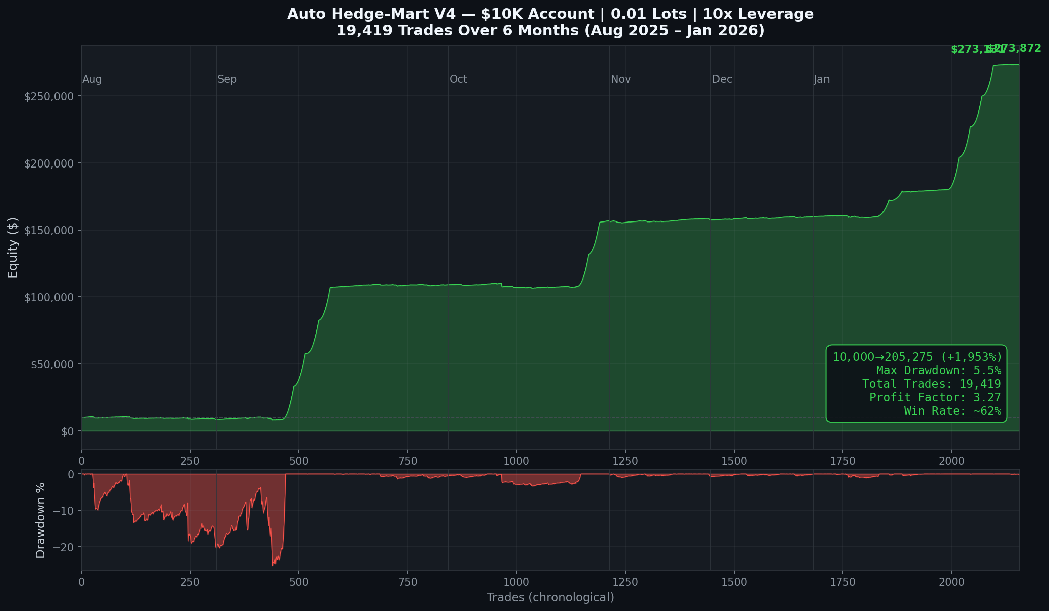The height and width of the screenshot is (611, 1049).
Task: Click the Jan month marker label
Action: (821, 79)
